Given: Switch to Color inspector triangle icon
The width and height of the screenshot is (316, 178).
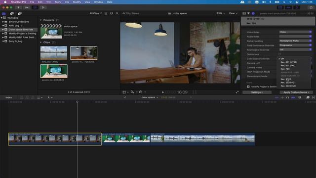Looking at the screenshot, I should click(x=248, y=13).
